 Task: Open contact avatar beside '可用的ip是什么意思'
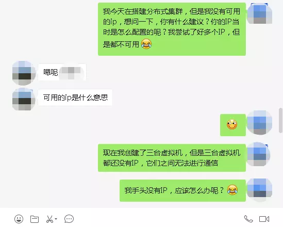[24, 99]
